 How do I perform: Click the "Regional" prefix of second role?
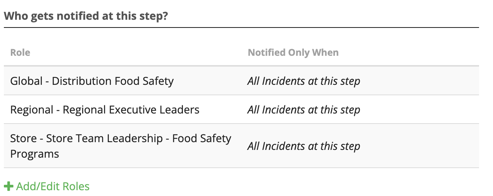click(32, 110)
